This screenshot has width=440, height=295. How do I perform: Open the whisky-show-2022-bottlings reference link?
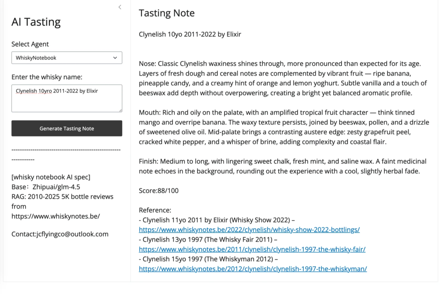point(249,230)
